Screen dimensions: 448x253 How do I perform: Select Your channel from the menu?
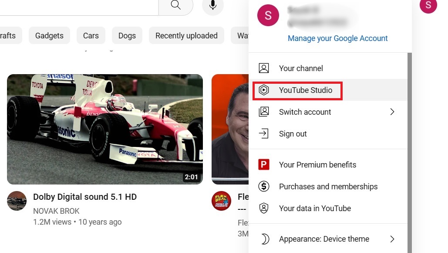click(x=300, y=68)
